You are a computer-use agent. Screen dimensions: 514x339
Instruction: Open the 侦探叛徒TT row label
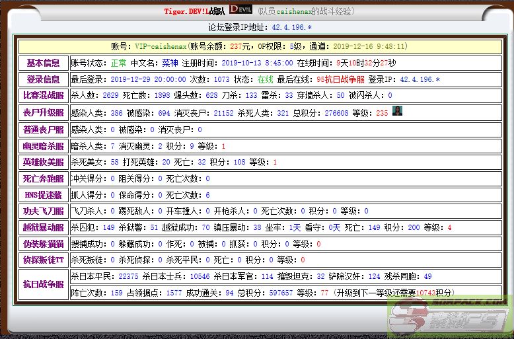pyautogui.click(x=43, y=260)
